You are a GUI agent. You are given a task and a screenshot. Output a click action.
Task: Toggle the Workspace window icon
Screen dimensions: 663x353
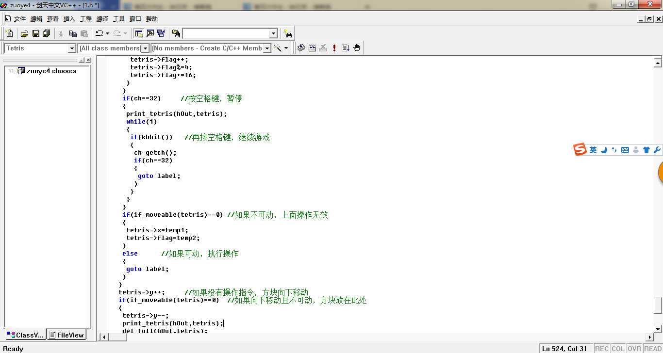(139, 33)
